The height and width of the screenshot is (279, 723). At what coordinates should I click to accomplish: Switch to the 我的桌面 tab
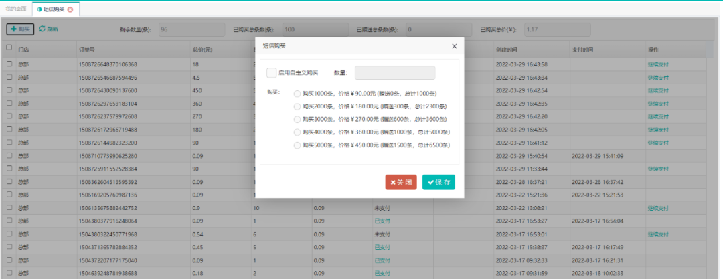click(x=16, y=9)
